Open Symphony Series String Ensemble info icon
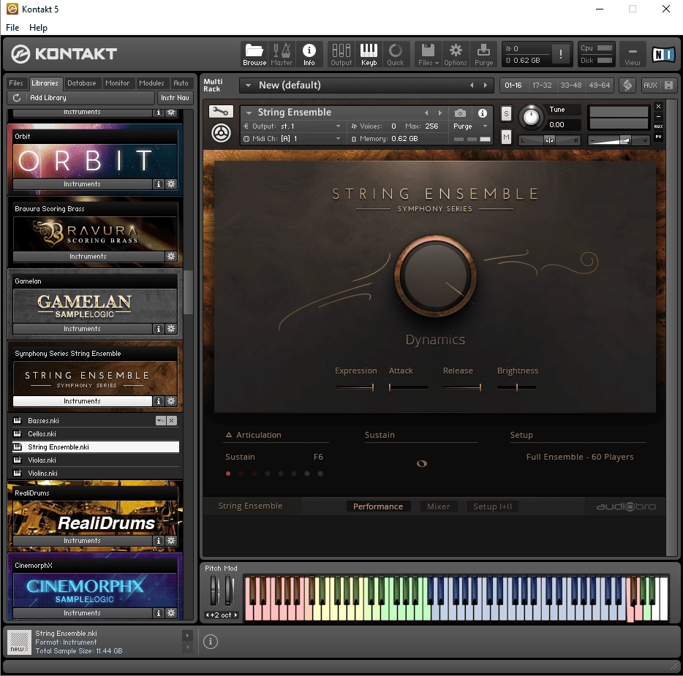 point(158,401)
